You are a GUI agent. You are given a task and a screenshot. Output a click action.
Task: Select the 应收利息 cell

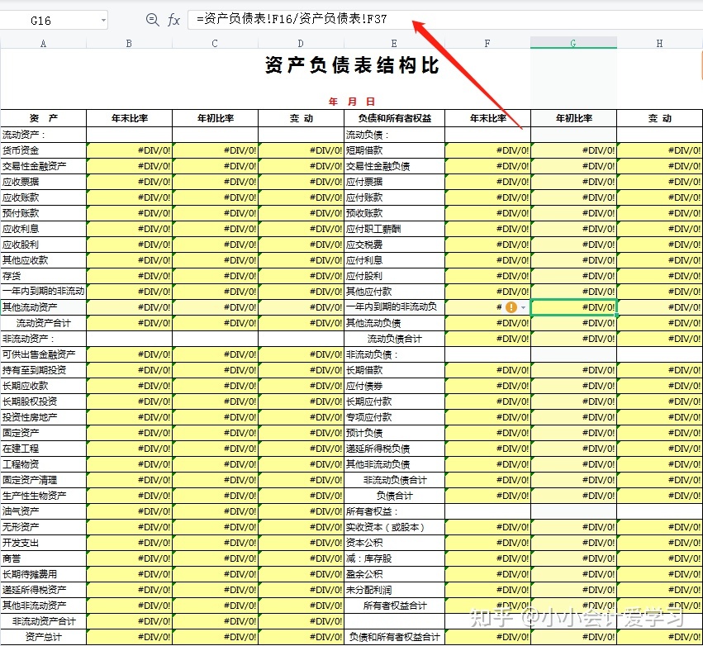tap(43, 229)
